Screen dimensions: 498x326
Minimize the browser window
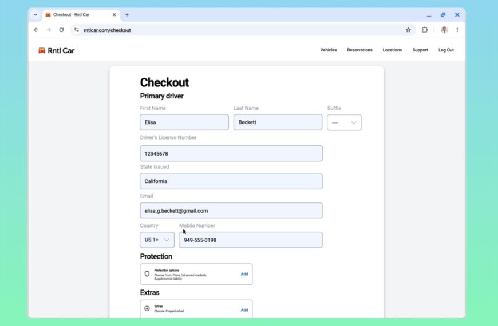pos(429,15)
